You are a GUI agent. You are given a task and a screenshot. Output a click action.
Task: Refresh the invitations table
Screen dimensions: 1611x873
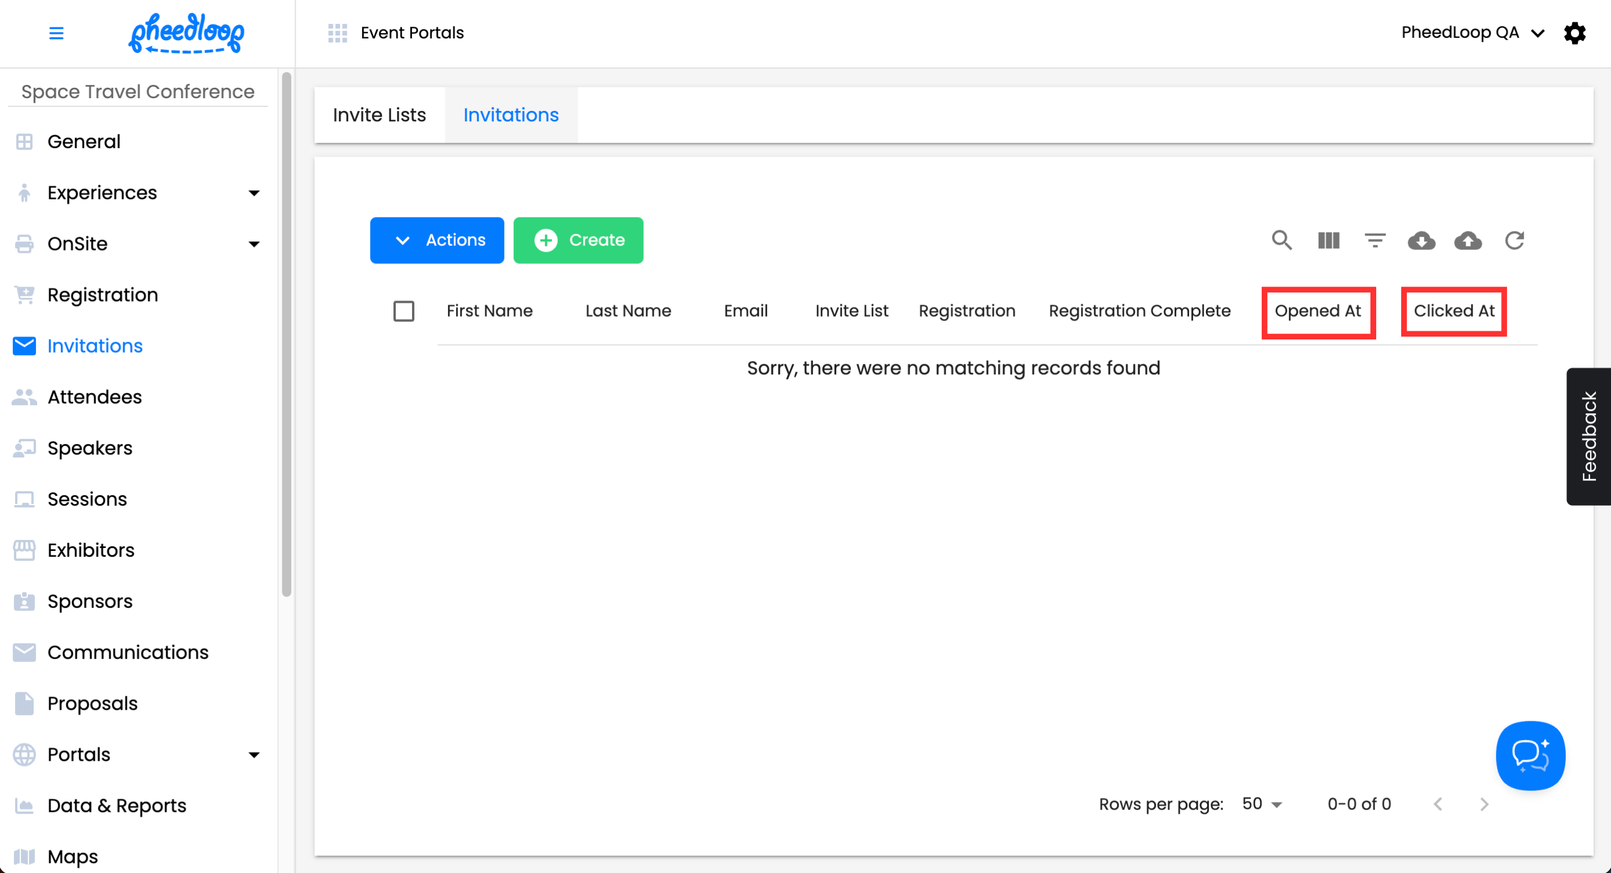click(1514, 240)
